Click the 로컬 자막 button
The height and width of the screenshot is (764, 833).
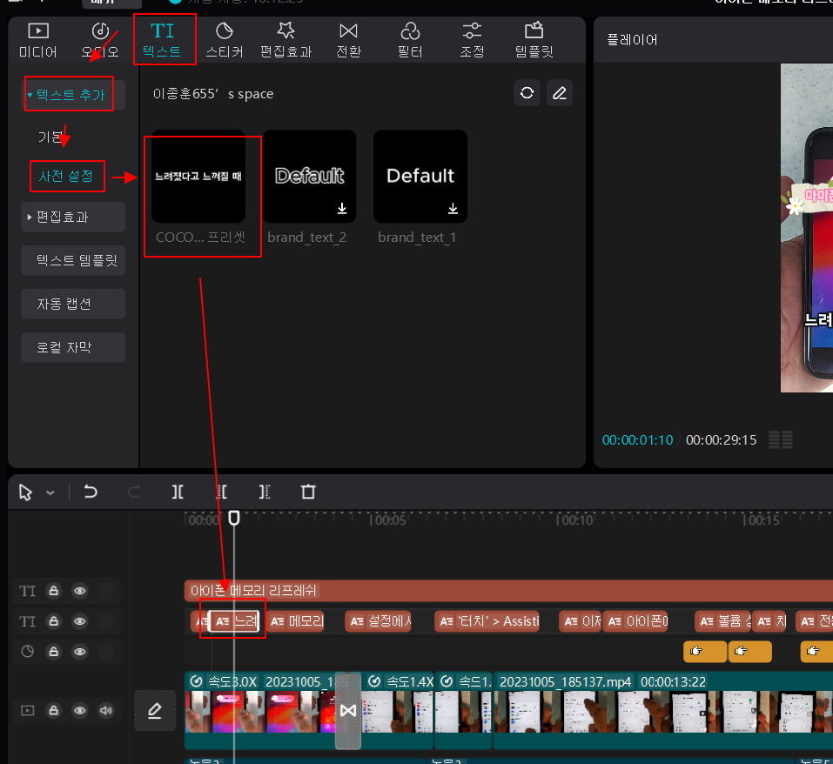[73, 347]
